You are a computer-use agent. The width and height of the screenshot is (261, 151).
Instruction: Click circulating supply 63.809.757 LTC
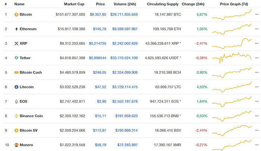tap(168, 87)
